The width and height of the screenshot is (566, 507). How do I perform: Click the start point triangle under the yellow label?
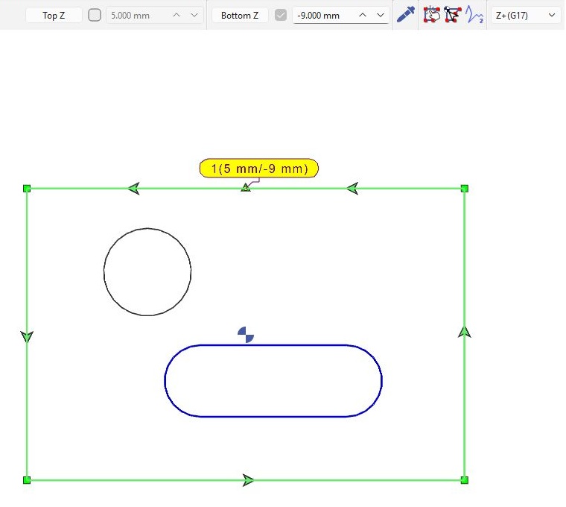point(246,188)
